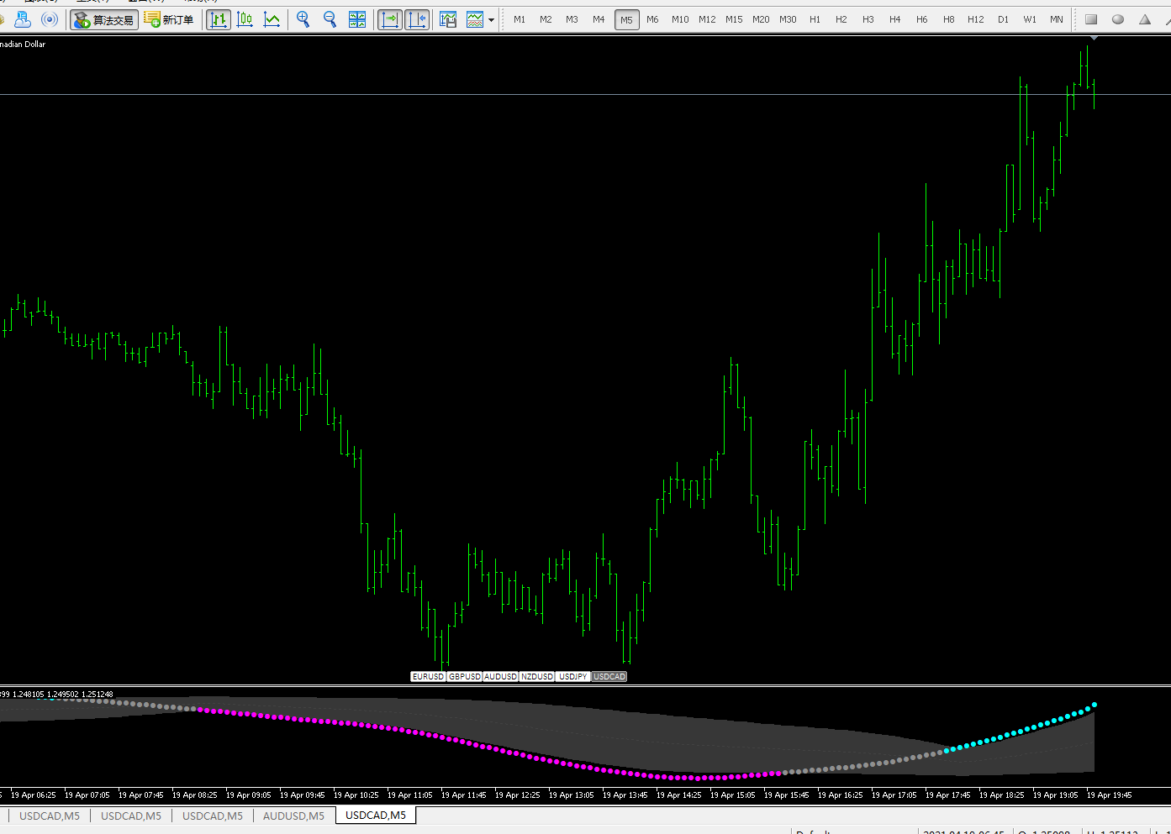Select the EURUSD symbol tab on chart
This screenshot has height=834, width=1171.
(x=428, y=676)
